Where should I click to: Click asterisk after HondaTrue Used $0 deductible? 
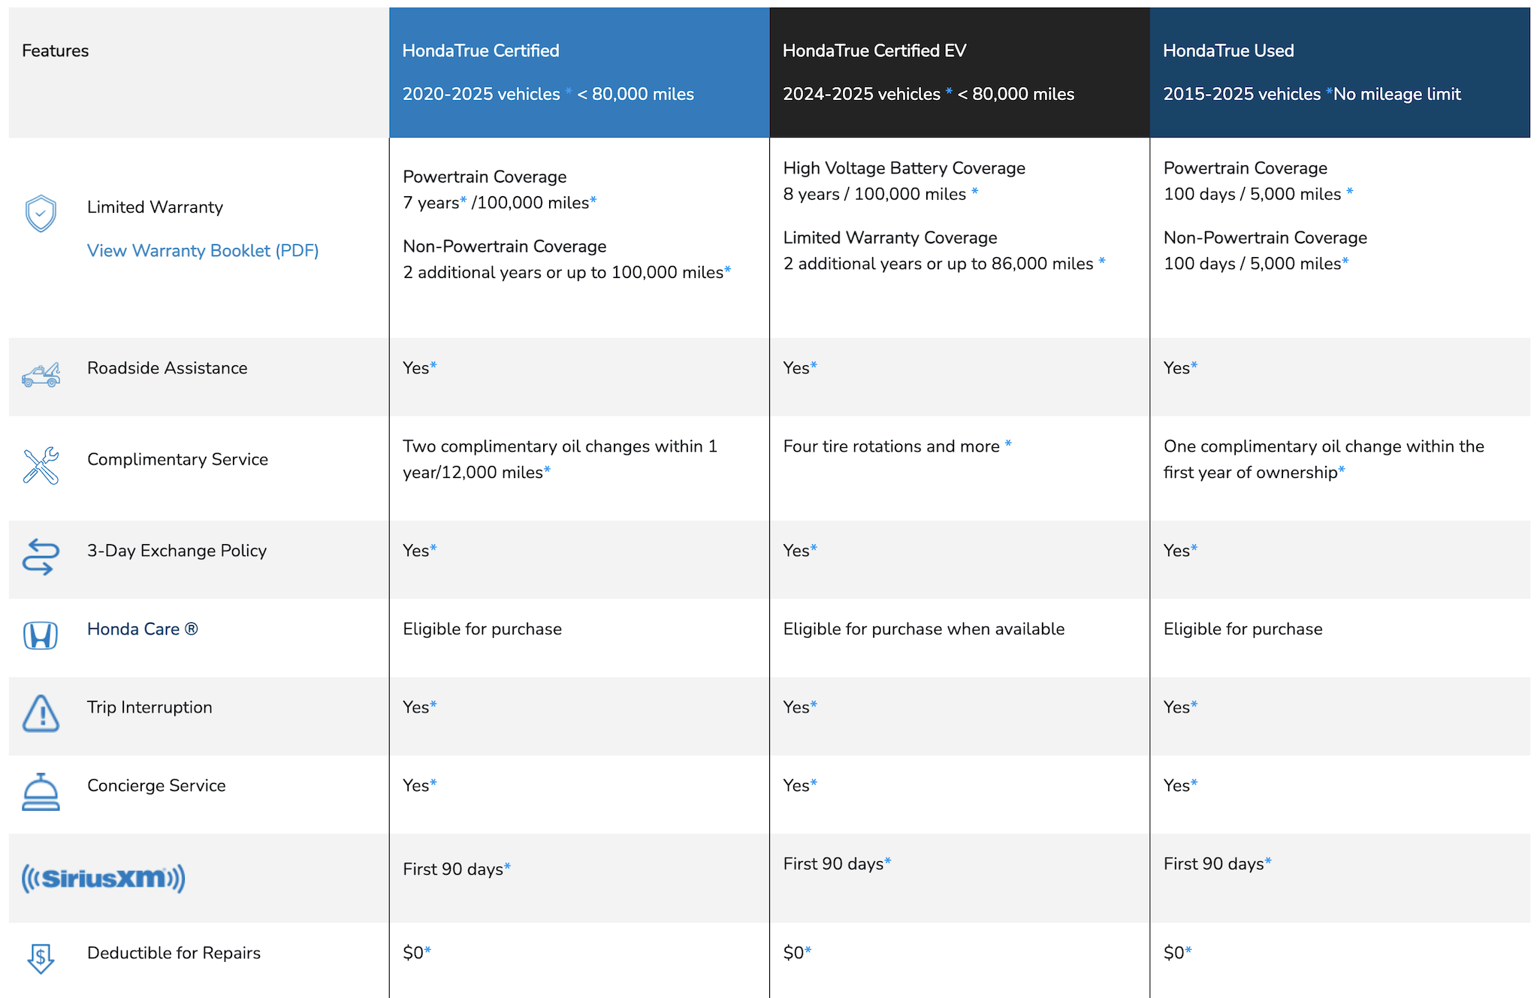point(1188,950)
